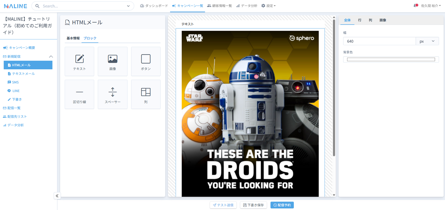The height and width of the screenshot is (210, 445).
Task: Select the ボタン block
Action: tap(146, 61)
